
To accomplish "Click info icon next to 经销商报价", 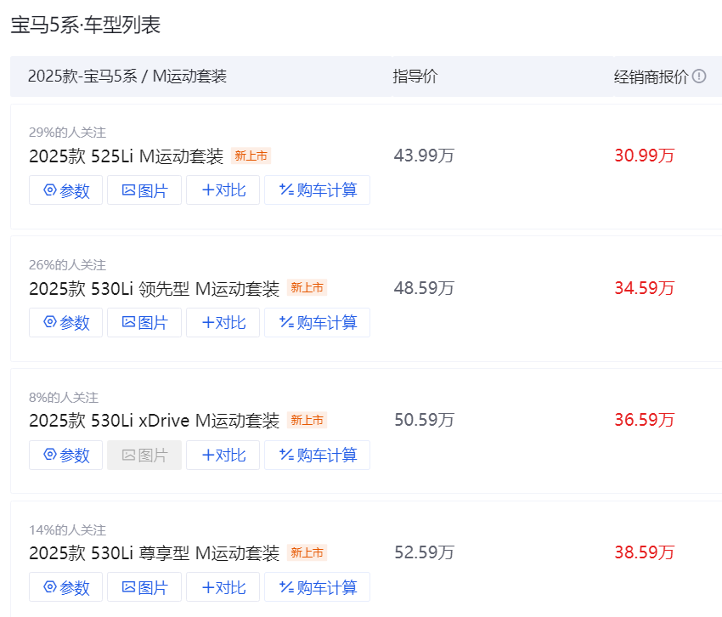I will point(698,76).
